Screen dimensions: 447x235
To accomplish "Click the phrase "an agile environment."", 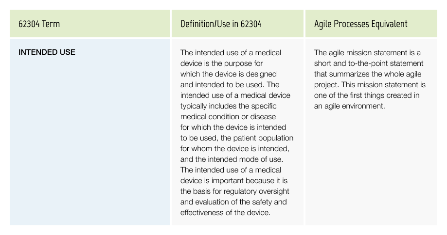I will click(x=350, y=106).
